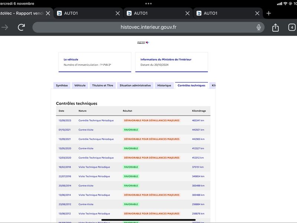Screen dimensions: 297x223
Task: Tap the histovec.interieur.gouv.fr address field
Action: tap(148, 27)
